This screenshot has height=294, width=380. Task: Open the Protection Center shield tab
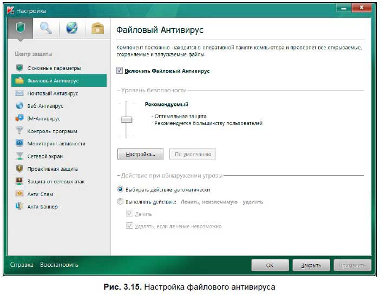[x=21, y=28]
